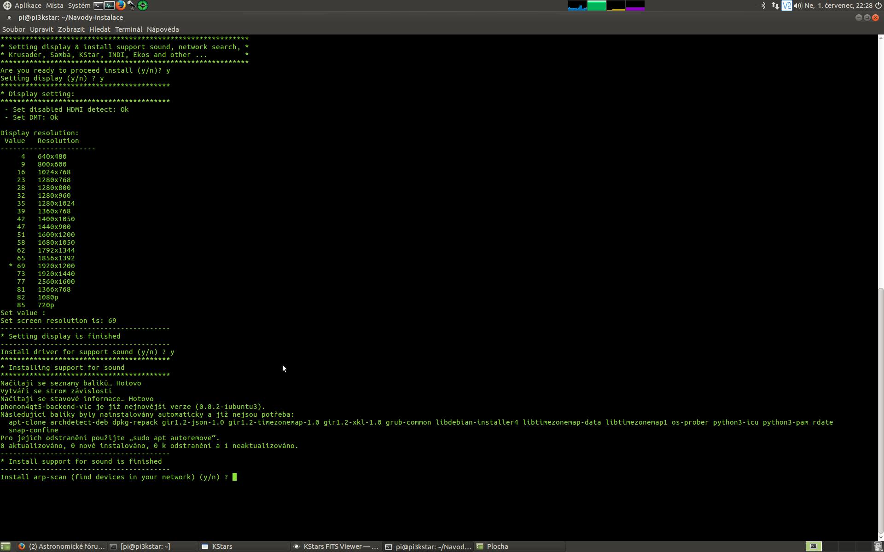Open system monitor launcher icon
This screenshot has width=884, height=552.
[x=110, y=6]
